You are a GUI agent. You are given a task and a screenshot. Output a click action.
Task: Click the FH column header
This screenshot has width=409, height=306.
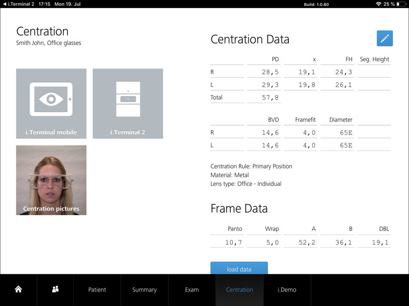click(x=349, y=59)
